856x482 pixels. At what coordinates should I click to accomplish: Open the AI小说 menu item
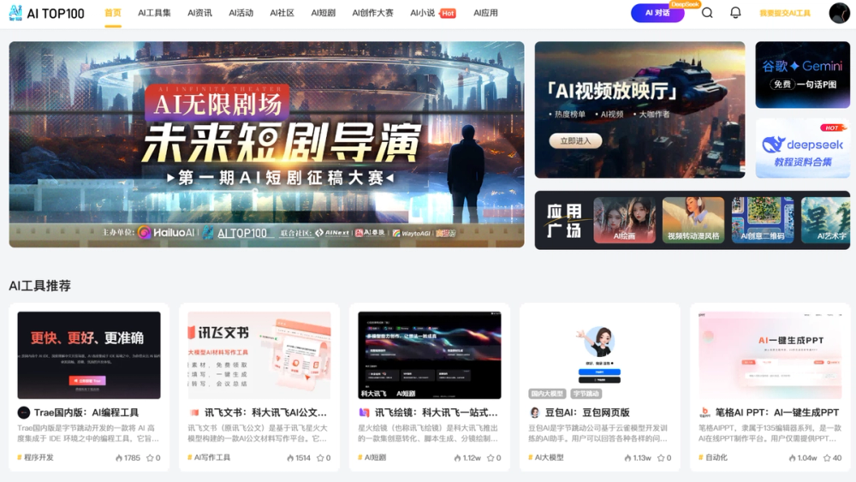click(423, 13)
